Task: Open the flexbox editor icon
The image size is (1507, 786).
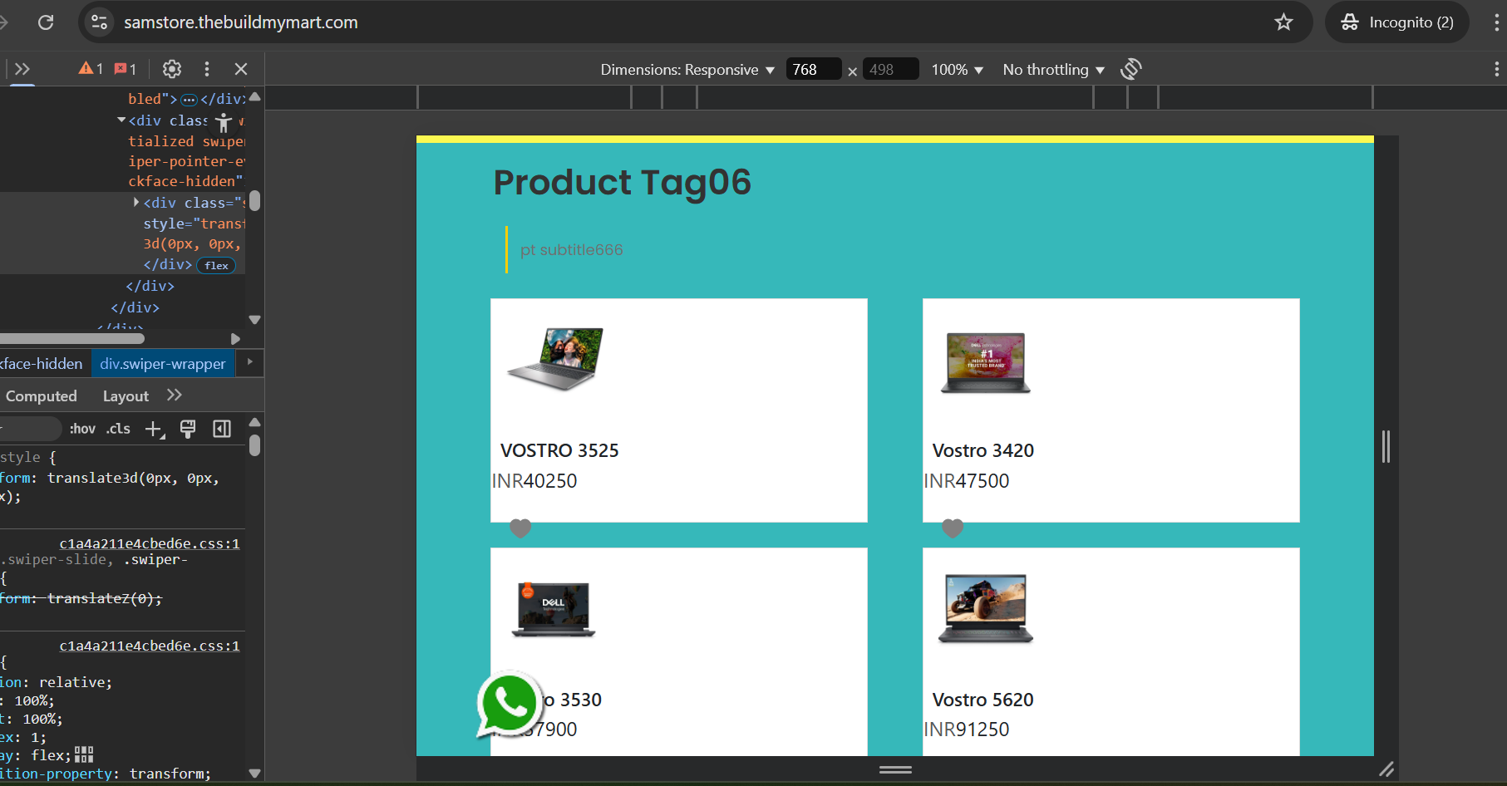Action: (x=84, y=754)
